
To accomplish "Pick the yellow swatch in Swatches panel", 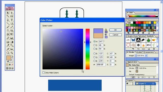I will 155,22.
